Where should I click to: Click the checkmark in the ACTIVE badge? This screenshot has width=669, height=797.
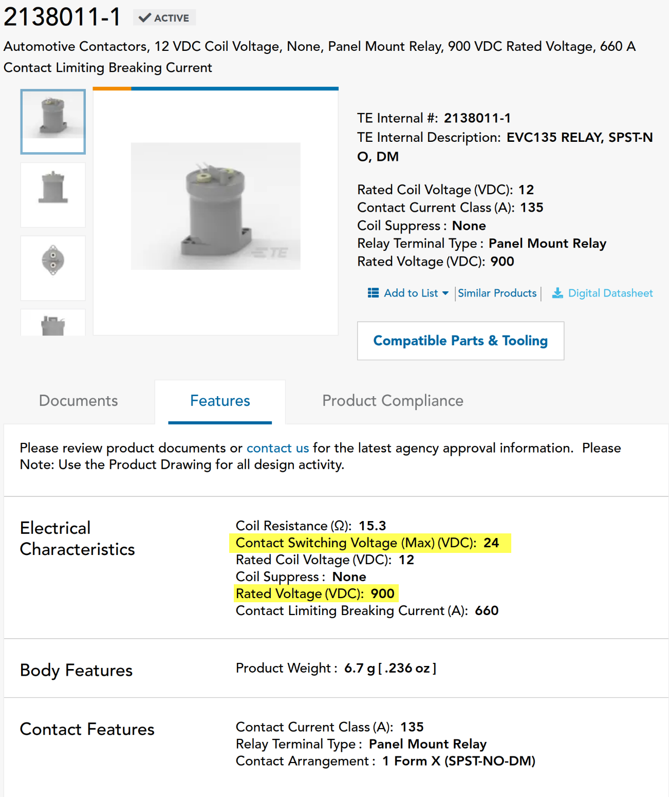(145, 18)
